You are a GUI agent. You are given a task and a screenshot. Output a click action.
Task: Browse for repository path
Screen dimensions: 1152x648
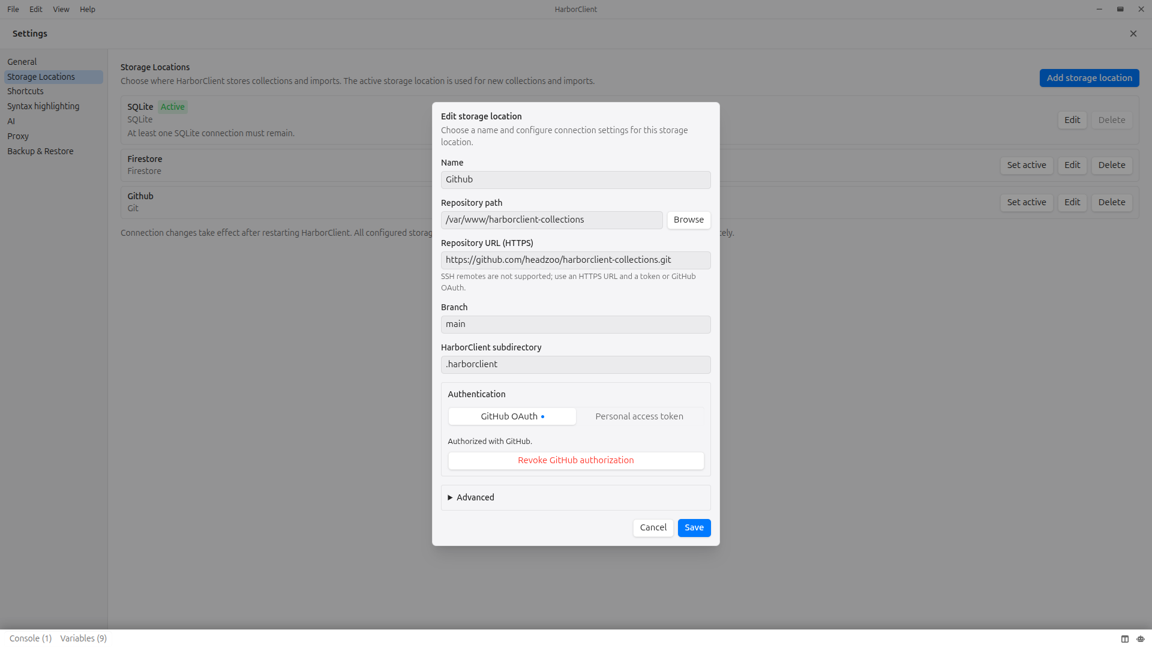(x=689, y=220)
